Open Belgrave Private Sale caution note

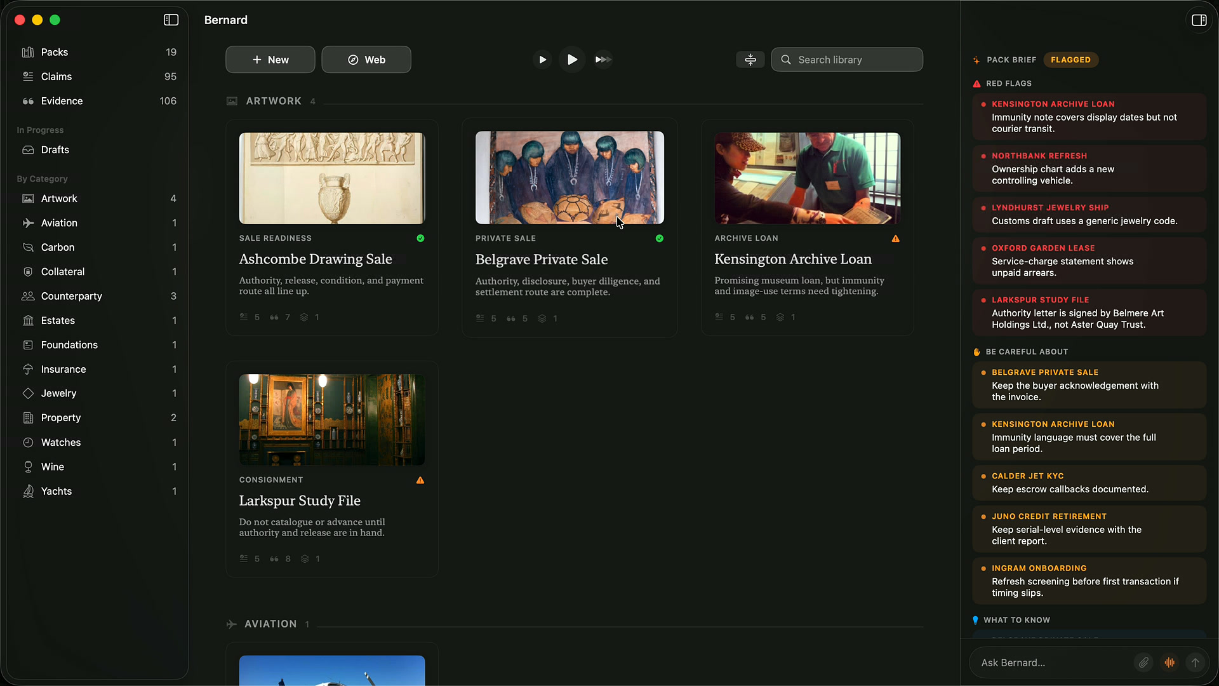pos(1089,385)
